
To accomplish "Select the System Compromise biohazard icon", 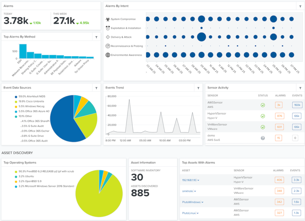I will click(108, 19).
